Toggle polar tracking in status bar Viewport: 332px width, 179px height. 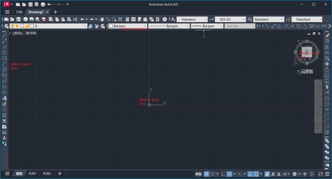(x=229, y=174)
